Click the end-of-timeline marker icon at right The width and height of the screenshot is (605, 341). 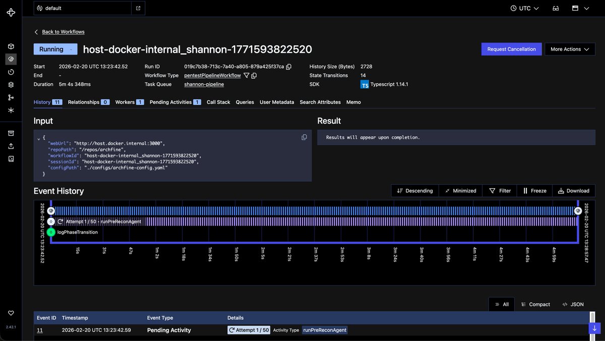[578, 210]
